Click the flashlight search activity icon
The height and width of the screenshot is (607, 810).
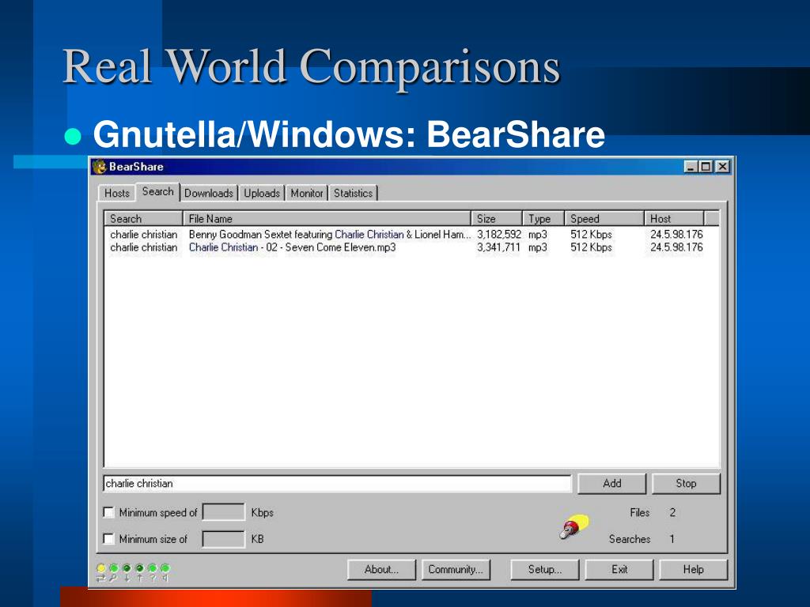point(574,526)
